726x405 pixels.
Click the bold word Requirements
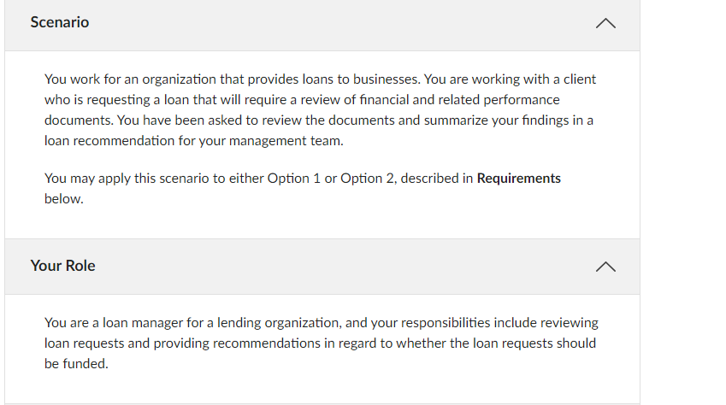tap(518, 179)
